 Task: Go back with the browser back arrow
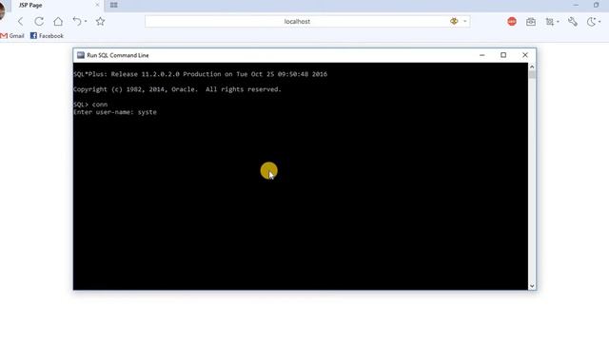pyautogui.click(x=21, y=22)
